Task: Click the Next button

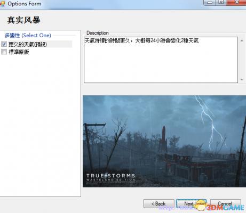Action: pos(192,203)
